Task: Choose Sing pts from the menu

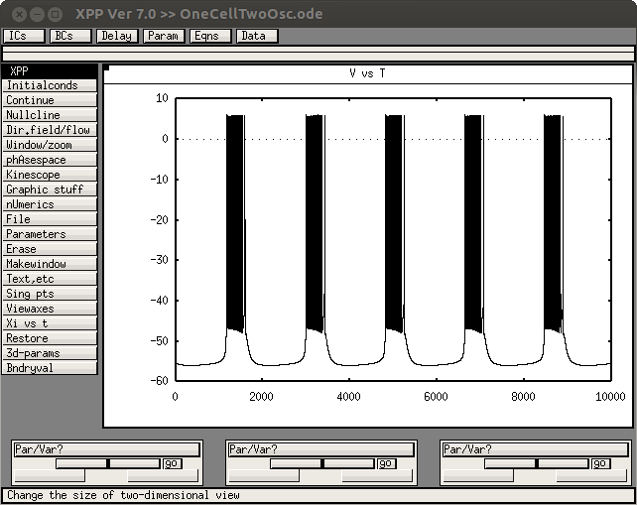Action: (x=50, y=294)
